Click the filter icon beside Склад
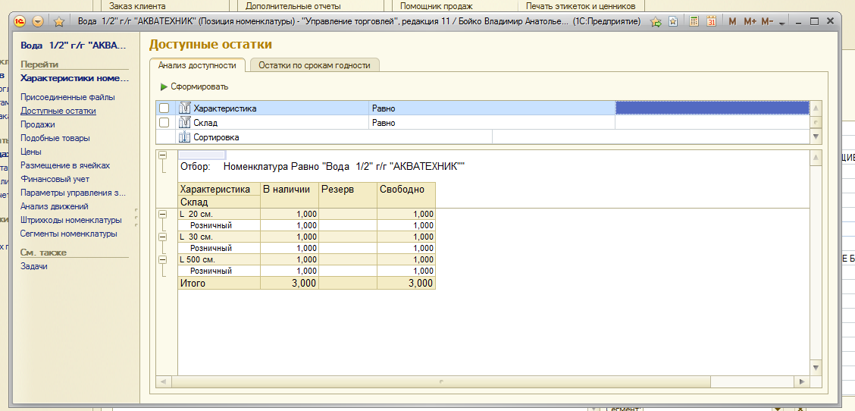The height and width of the screenshot is (411, 855). click(x=183, y=123)
